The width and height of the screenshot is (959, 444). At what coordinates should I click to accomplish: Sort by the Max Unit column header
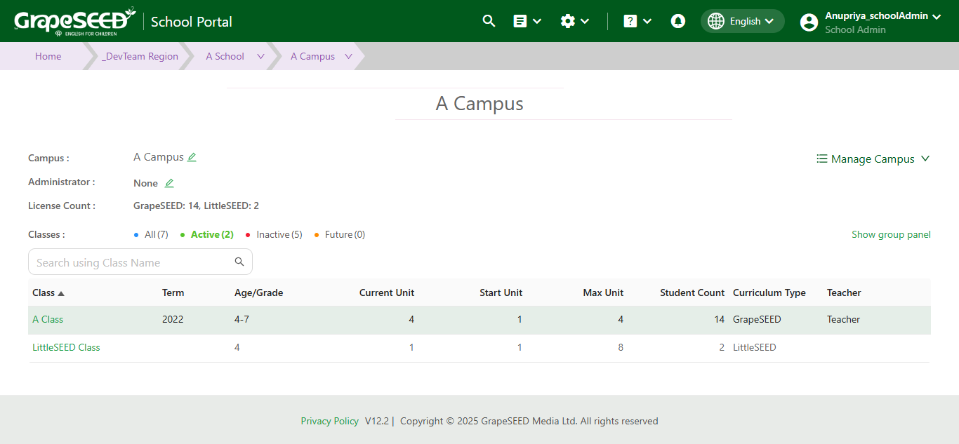click(x=603, y=292)
